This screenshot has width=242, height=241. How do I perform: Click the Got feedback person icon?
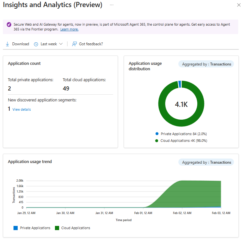75,44
